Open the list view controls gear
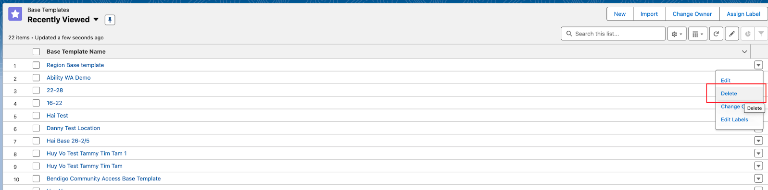This screenshot has height=190, width=768. (677, 34)
